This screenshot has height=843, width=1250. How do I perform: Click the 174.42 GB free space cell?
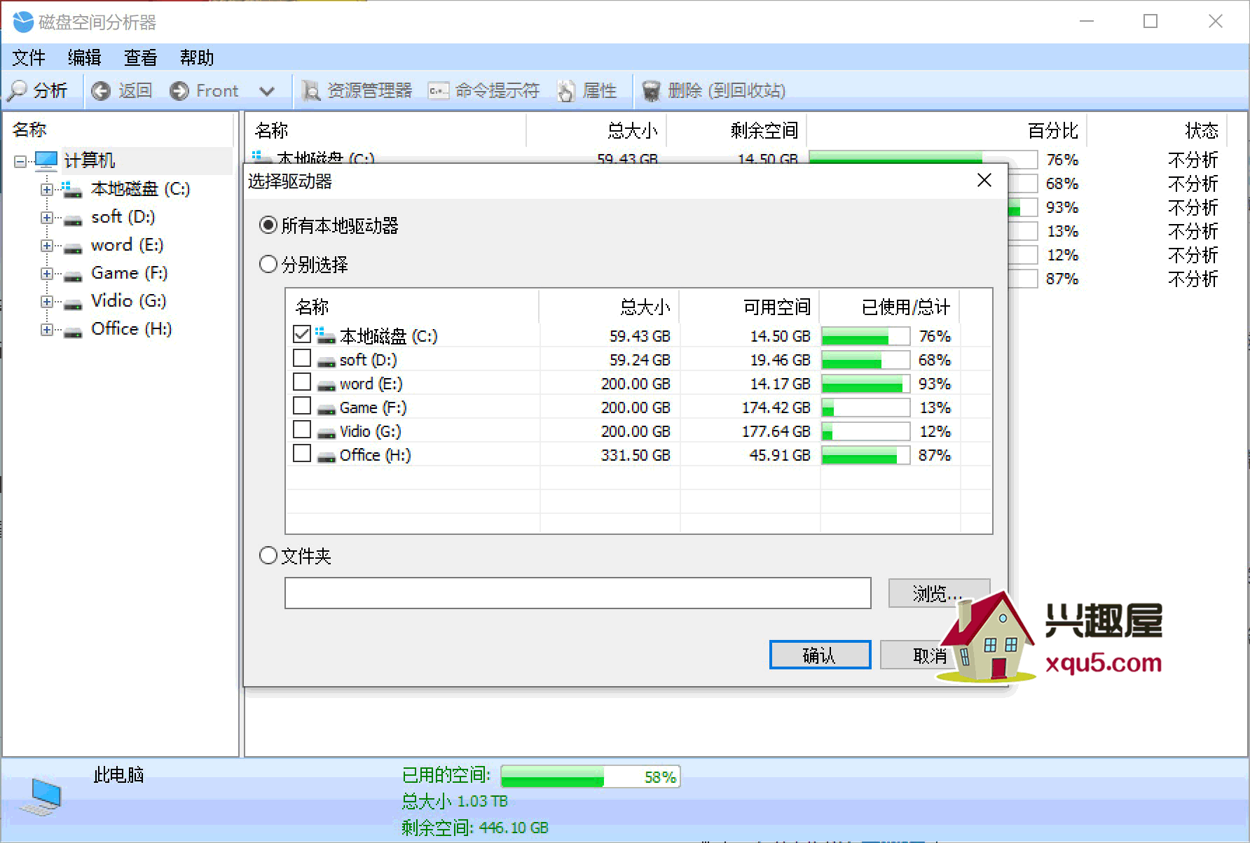776,407
